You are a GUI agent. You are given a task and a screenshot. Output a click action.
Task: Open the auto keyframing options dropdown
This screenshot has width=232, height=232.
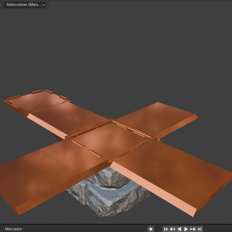pos(157,229)
